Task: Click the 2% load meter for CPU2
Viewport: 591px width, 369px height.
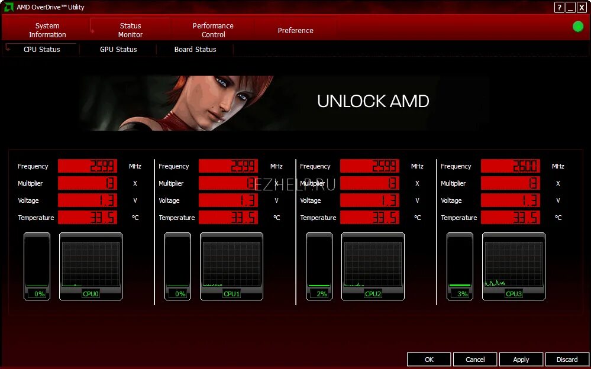Action: click(x=319, y=267)
